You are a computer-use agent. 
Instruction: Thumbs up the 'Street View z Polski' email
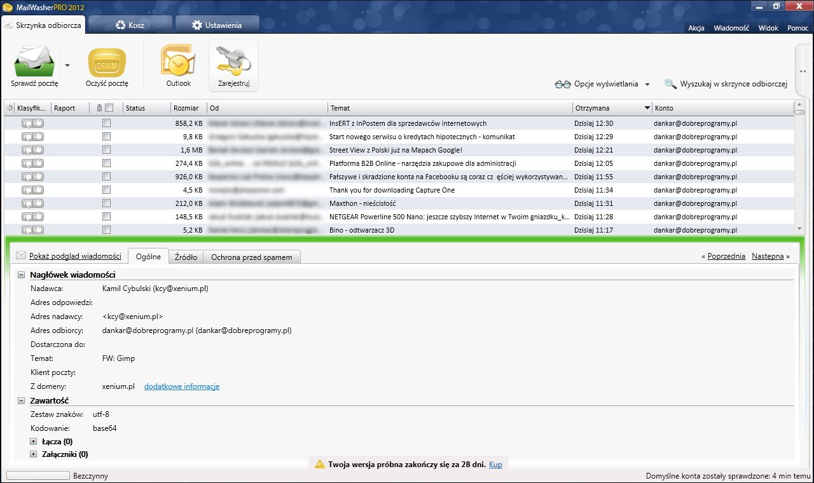point(39,150)
